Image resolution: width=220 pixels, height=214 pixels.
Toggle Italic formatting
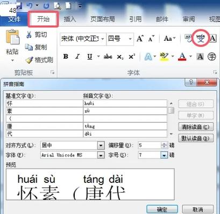(x=77, y=57)
